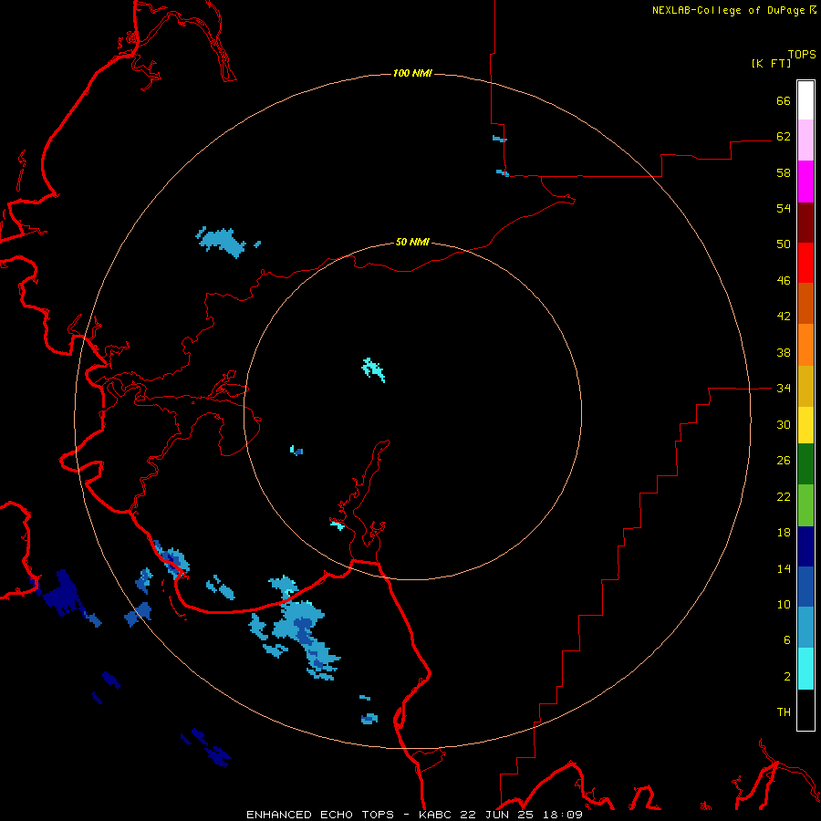Click the legend value 42

784,317
